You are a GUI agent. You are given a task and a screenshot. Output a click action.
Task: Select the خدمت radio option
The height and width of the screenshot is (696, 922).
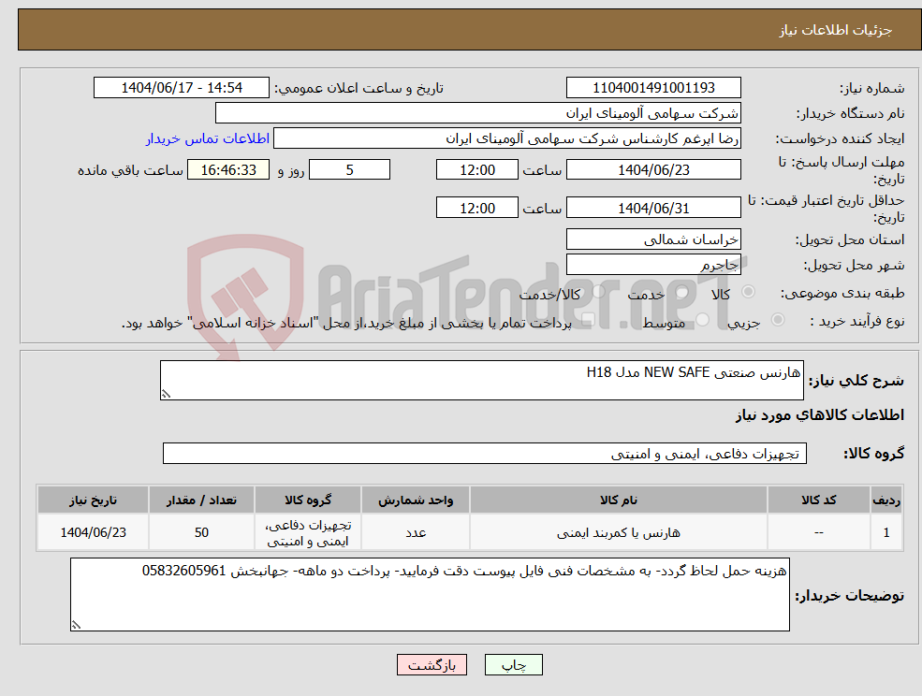pyautogui.click(x=681, y=292)
